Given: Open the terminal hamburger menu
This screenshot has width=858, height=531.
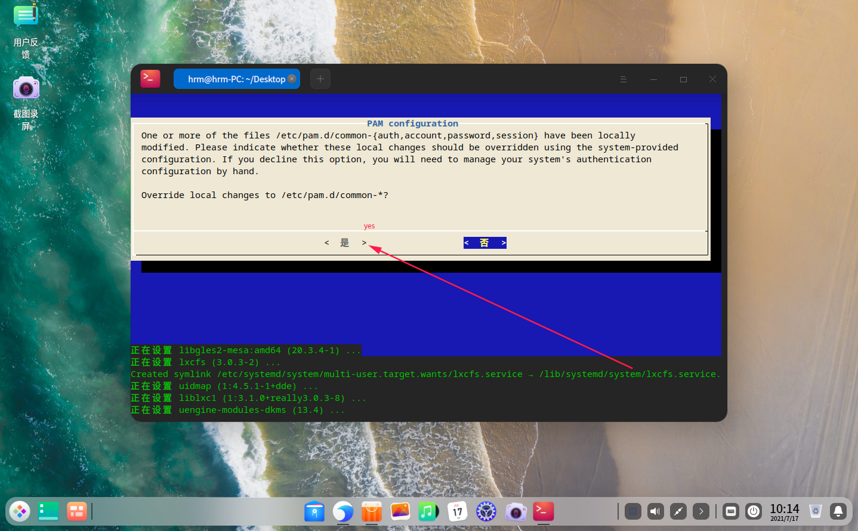Looking at the screenshot, I should coord(624,79).
